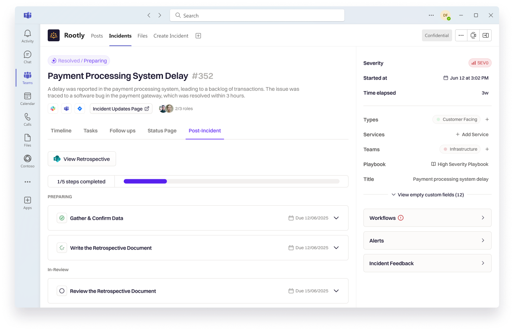Viewport: 514px width, 331px height.
Task: Open channel more options ellipsis button
Action: pos(461,35)
